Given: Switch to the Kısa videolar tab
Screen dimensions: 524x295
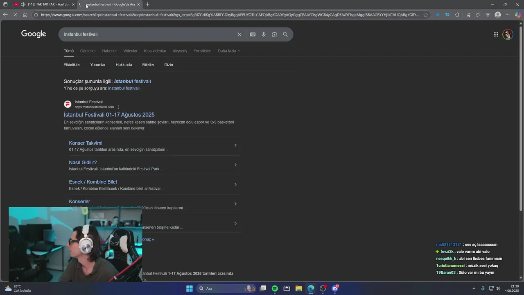Looking at the screenshot, I should point(155,51).
